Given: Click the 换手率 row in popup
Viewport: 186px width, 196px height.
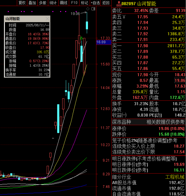Looking at the screenshot, I should click(27, 70).
